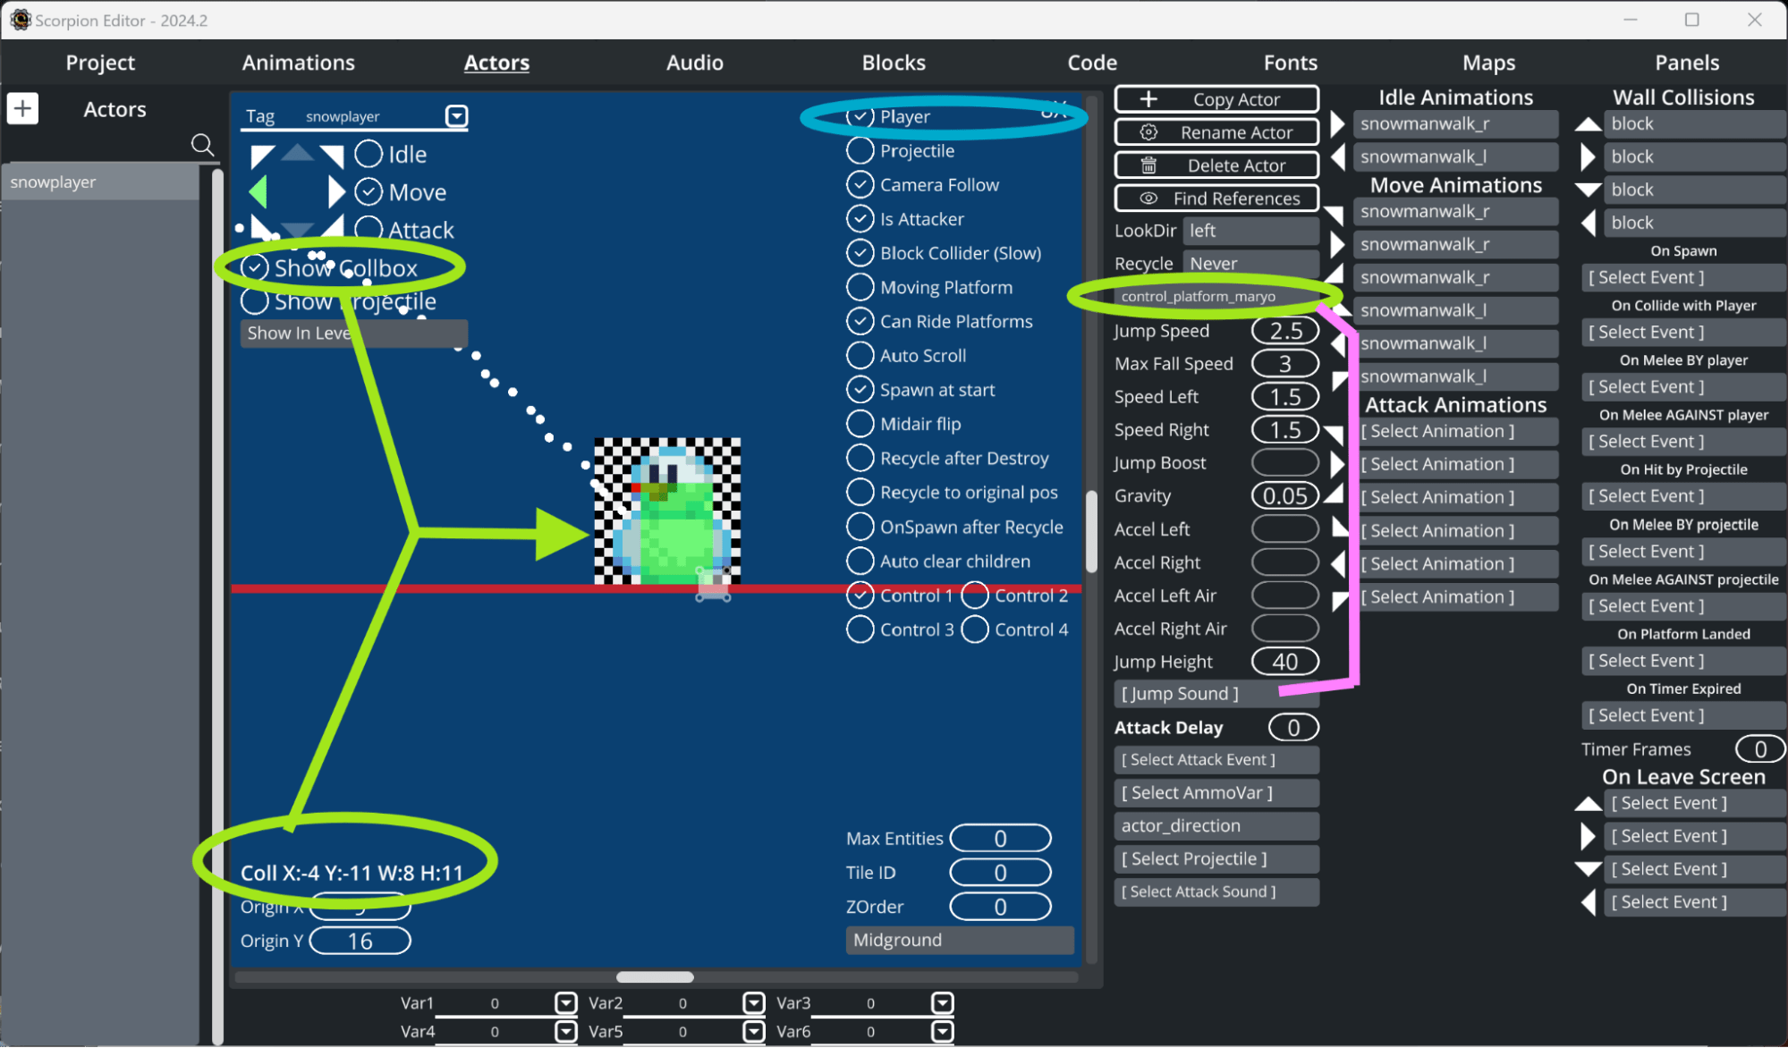Viewport: 1788px width, 1048px height.
Task: Select the green left direction arrow
Action: coord(258,191)
